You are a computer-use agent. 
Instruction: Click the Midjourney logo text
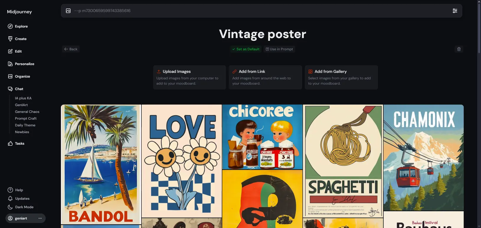19,12
